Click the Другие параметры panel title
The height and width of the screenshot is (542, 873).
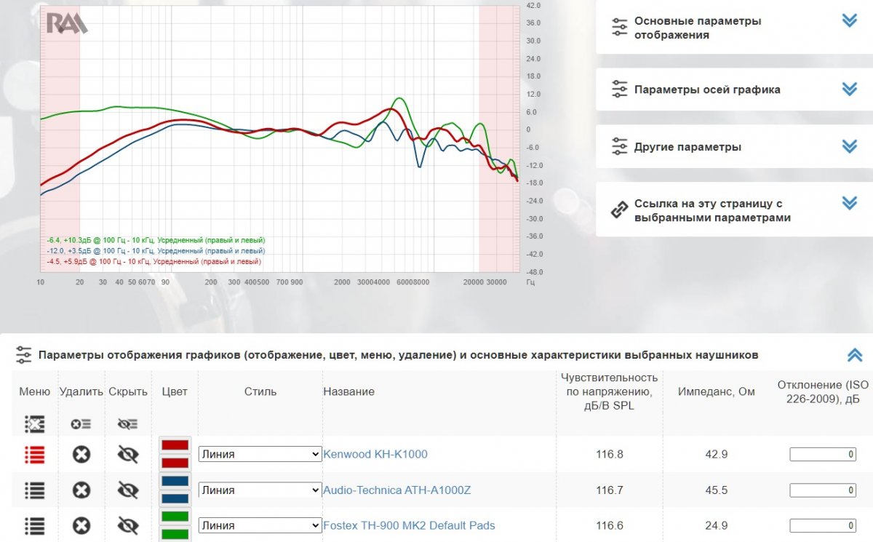pyautogui.click(x=687, y=147)
